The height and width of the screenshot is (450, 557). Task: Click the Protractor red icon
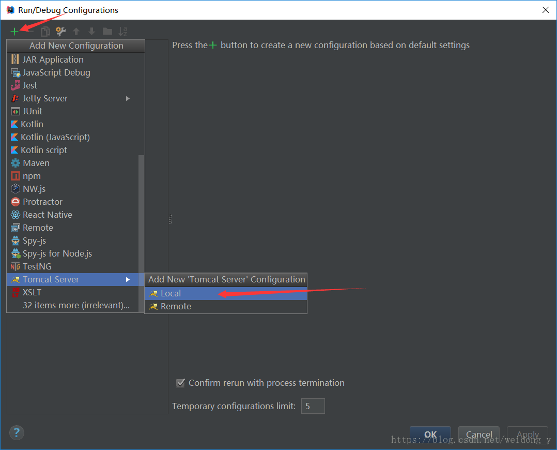pos(16,202)
